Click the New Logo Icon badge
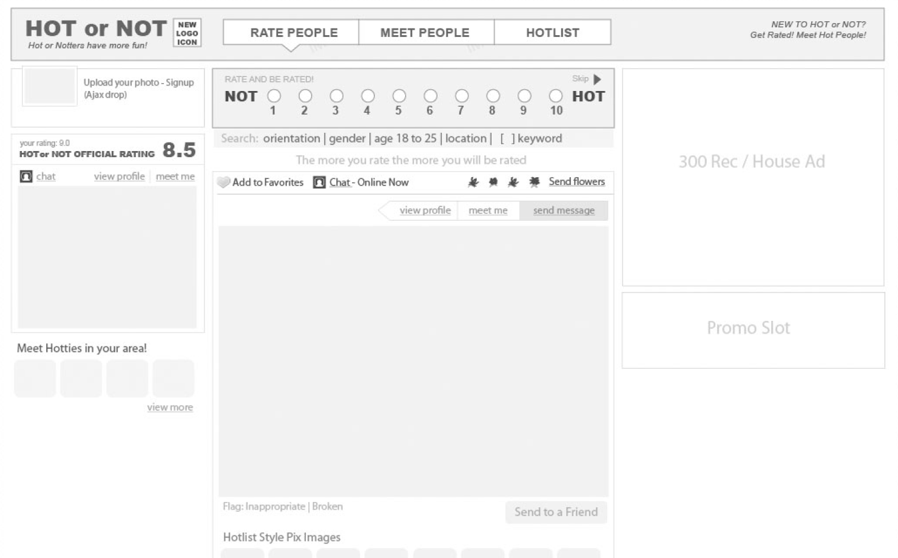 coord(187,33)
